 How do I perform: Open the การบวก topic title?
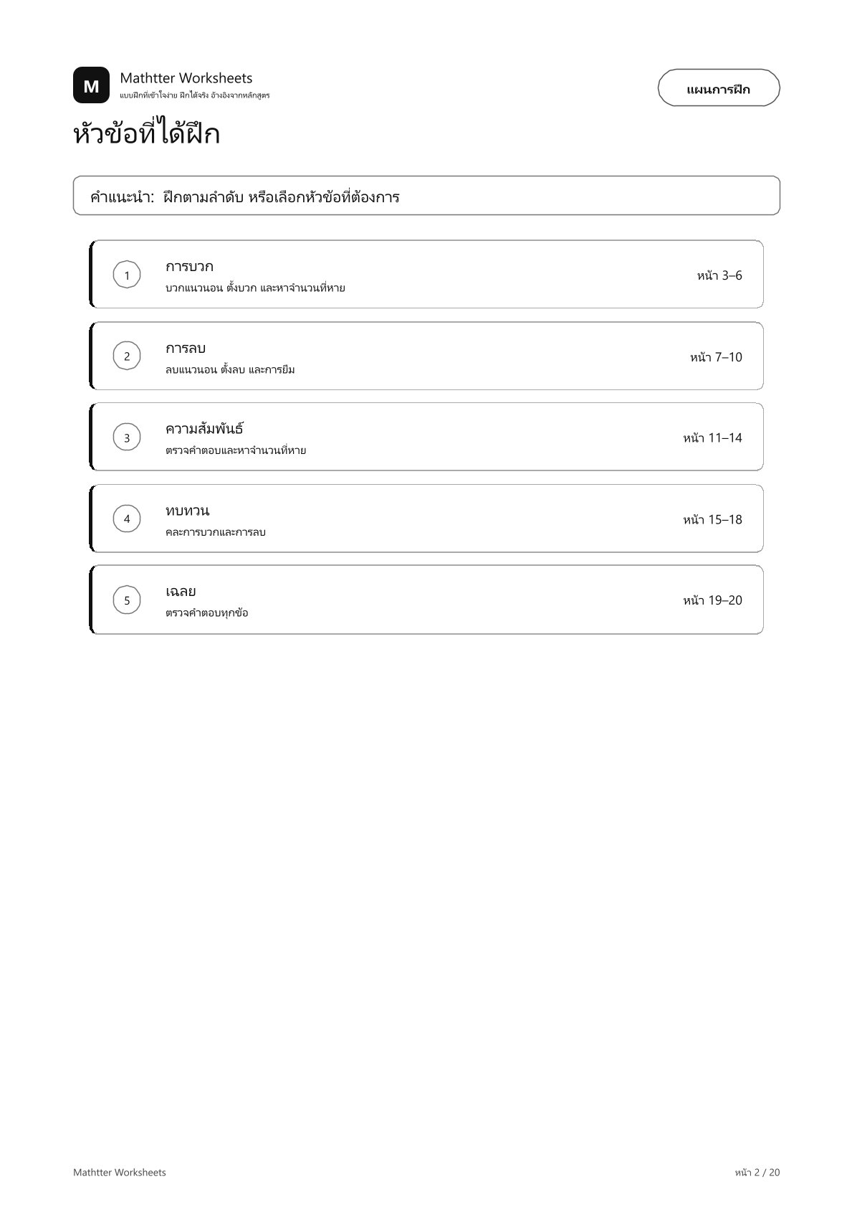(189, 267)
